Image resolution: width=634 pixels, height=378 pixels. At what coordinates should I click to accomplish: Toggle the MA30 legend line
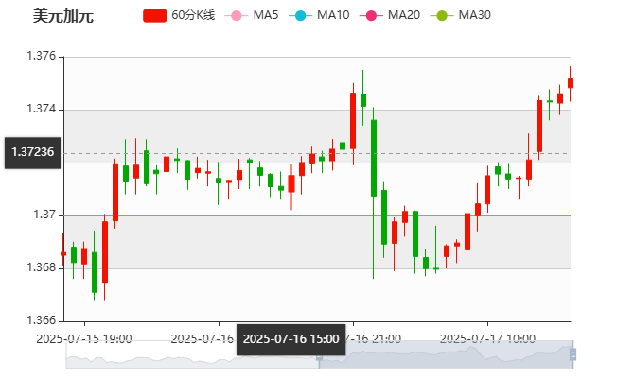[x=461, y=15]
